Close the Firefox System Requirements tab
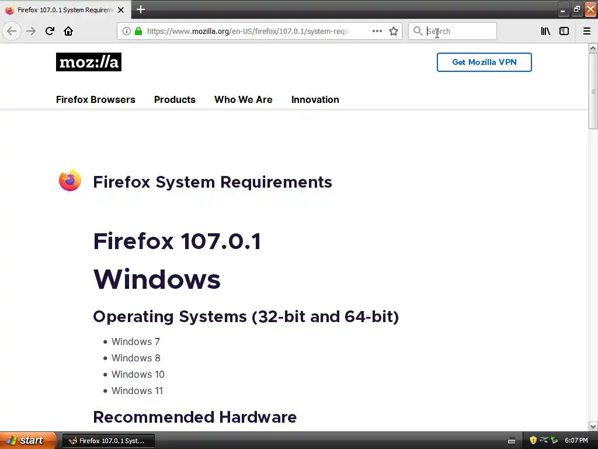Viewport: 598px width, 449px height. [x=121, y=10]
